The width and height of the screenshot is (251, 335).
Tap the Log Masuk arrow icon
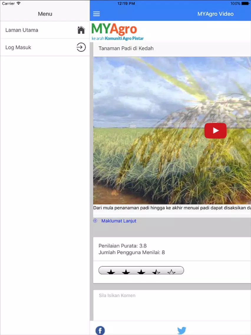(81, 47)
